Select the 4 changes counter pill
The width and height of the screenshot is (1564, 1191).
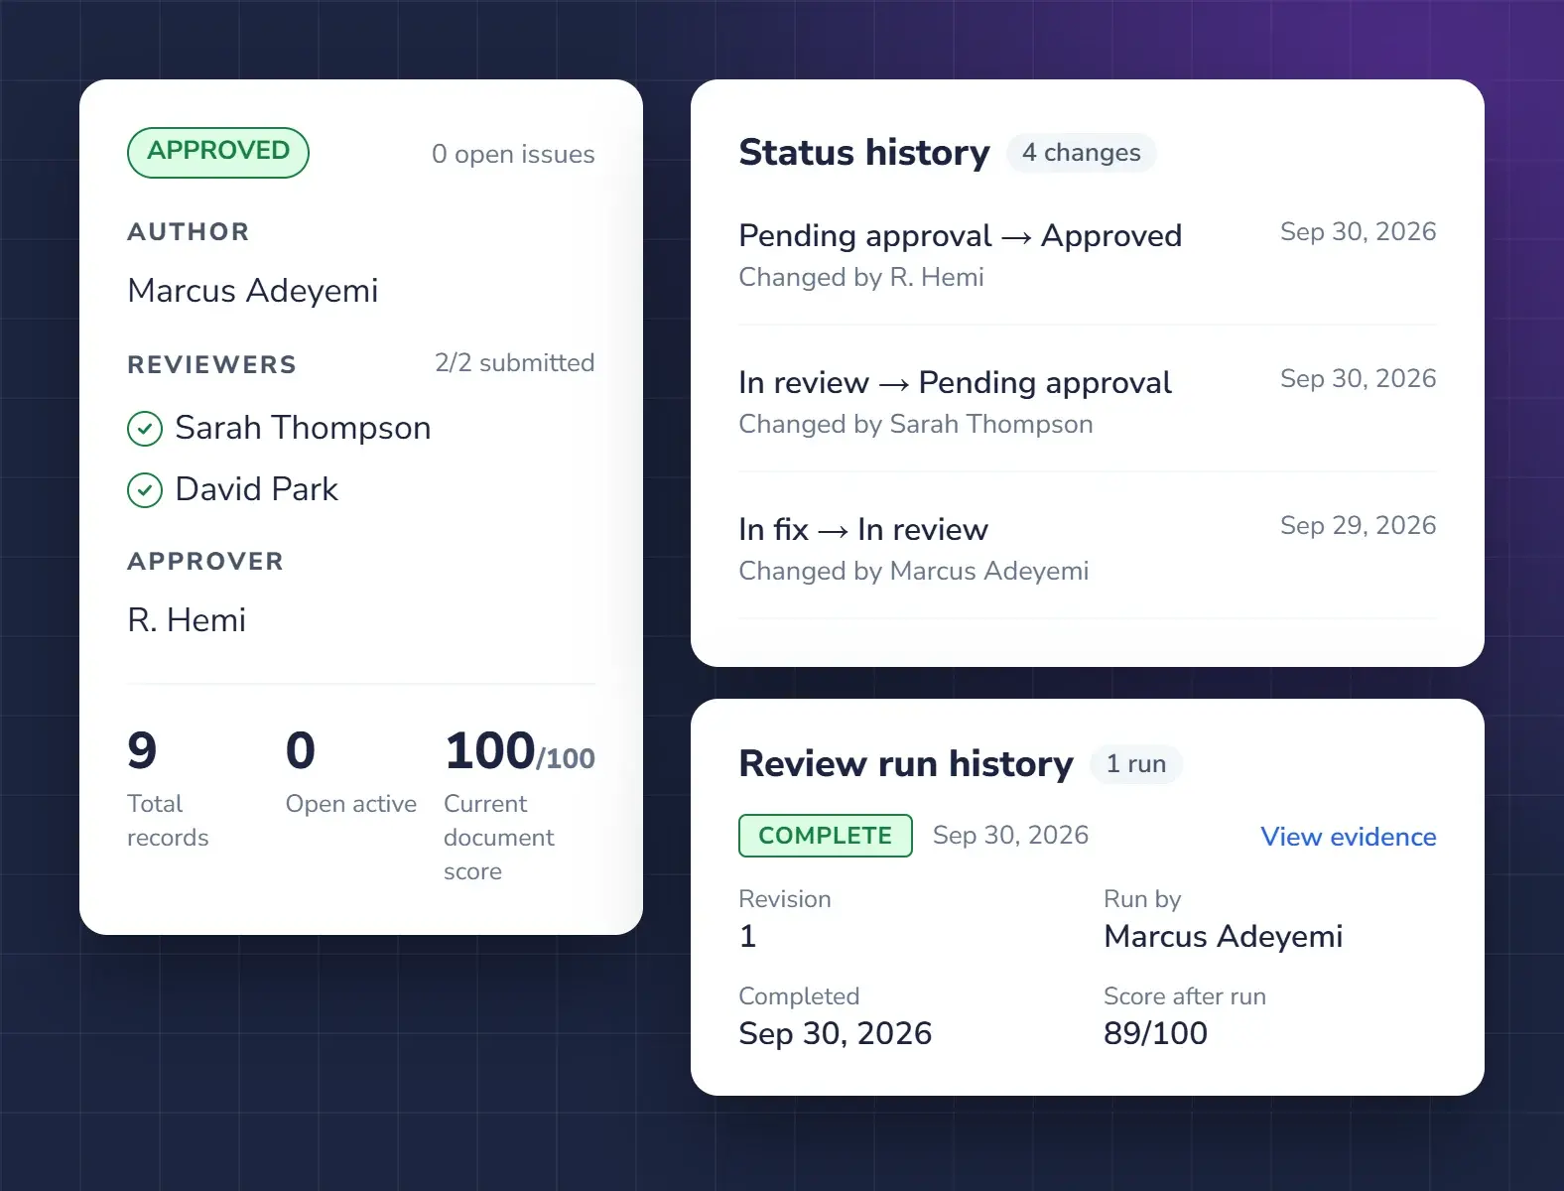coord(1082,153)
